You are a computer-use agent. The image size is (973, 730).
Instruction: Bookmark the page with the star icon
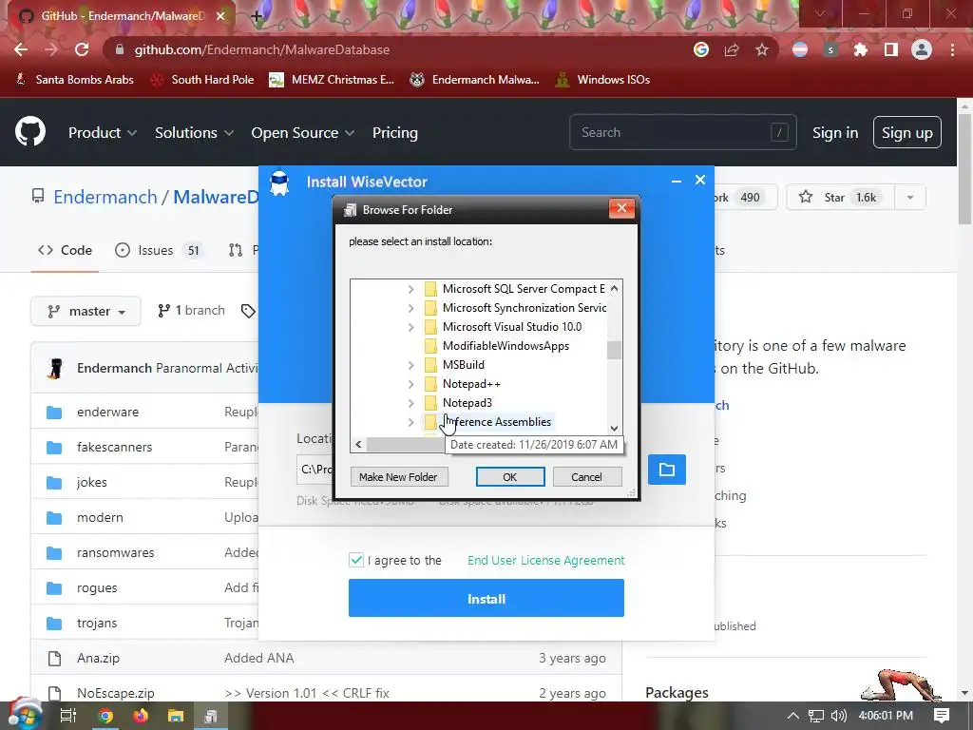click(x=762, y=49)
